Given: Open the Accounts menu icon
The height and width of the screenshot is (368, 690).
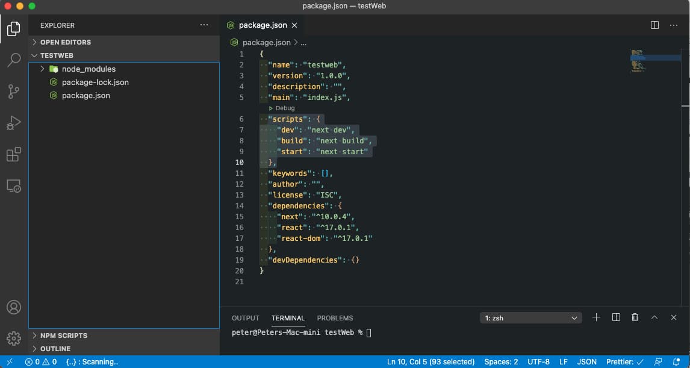Looking at the screenshot, I should (x=14, y=307).
